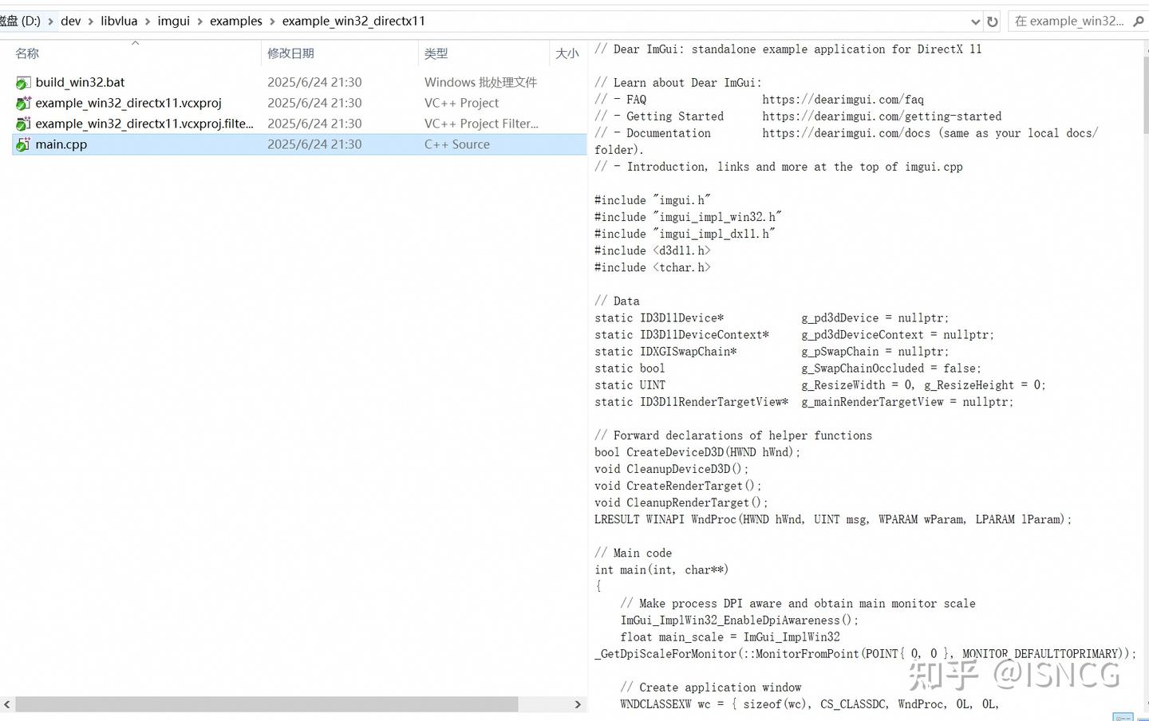
Task: Select the build_win32.bat file name
Action: click(80, 82)
